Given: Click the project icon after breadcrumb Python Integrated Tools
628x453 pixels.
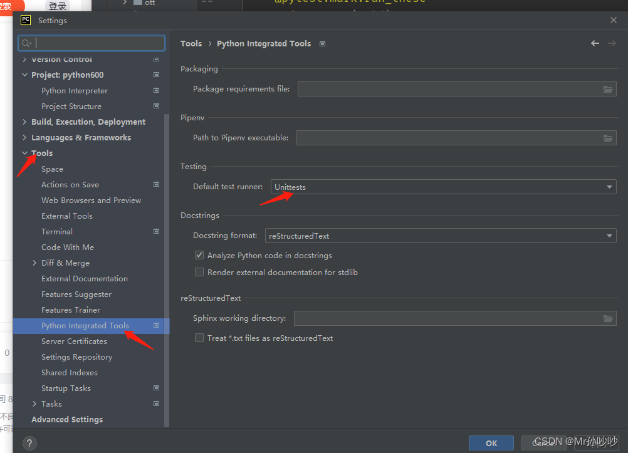Looking at the screenshot, I should pos(322,44).
